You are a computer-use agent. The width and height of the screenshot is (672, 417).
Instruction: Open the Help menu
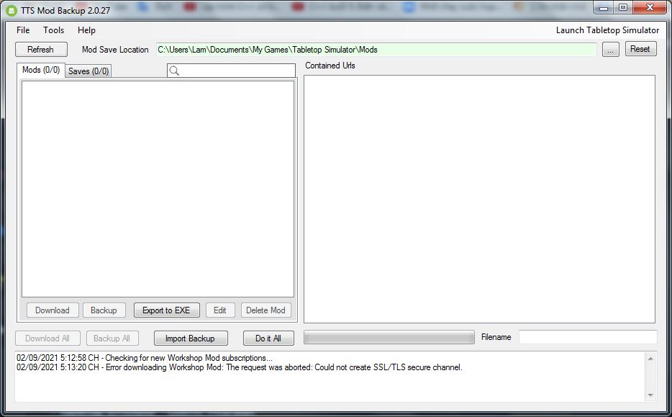click(x=86, y=30)
